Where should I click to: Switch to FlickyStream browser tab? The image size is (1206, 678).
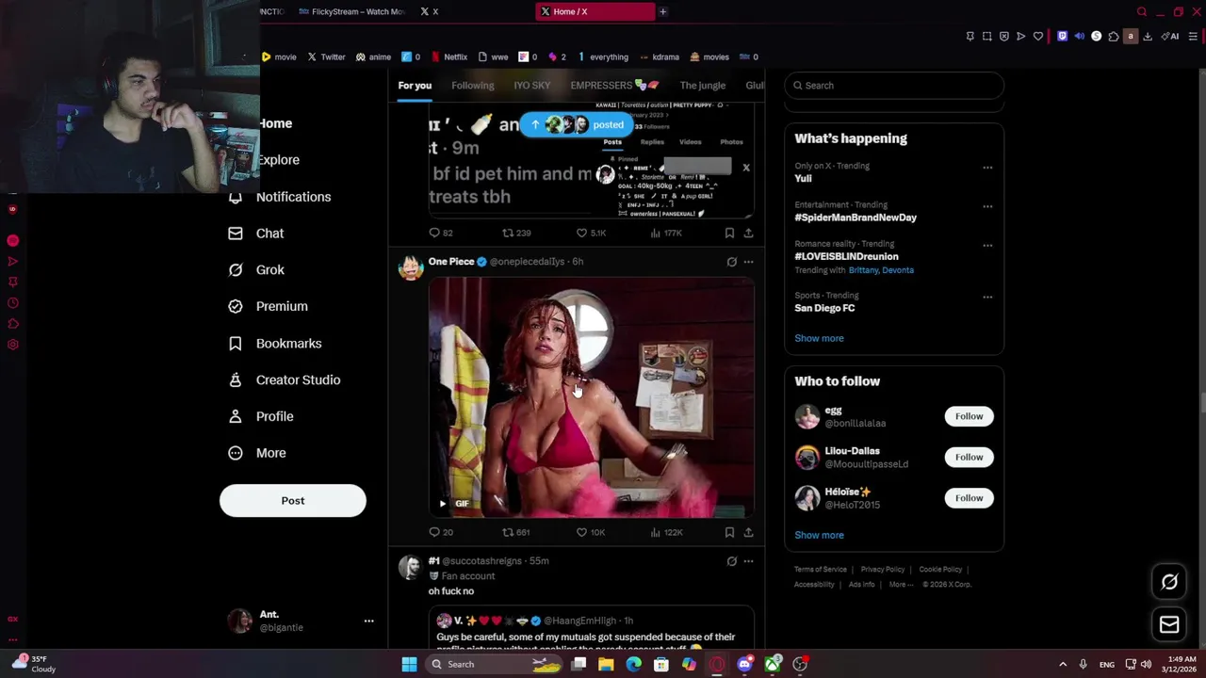350,11
